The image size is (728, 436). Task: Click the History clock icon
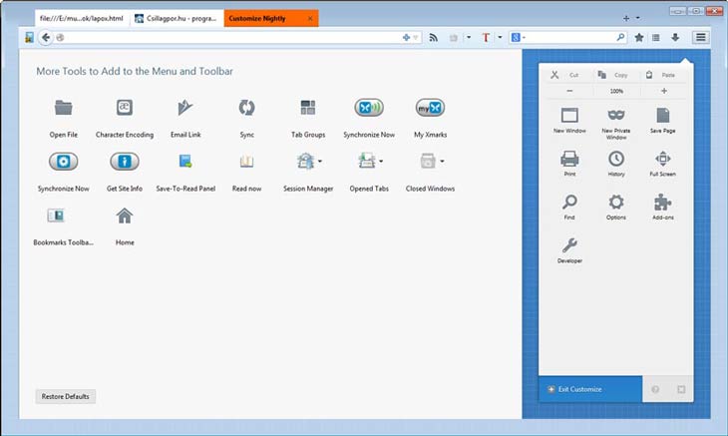[x=616, y=159]
